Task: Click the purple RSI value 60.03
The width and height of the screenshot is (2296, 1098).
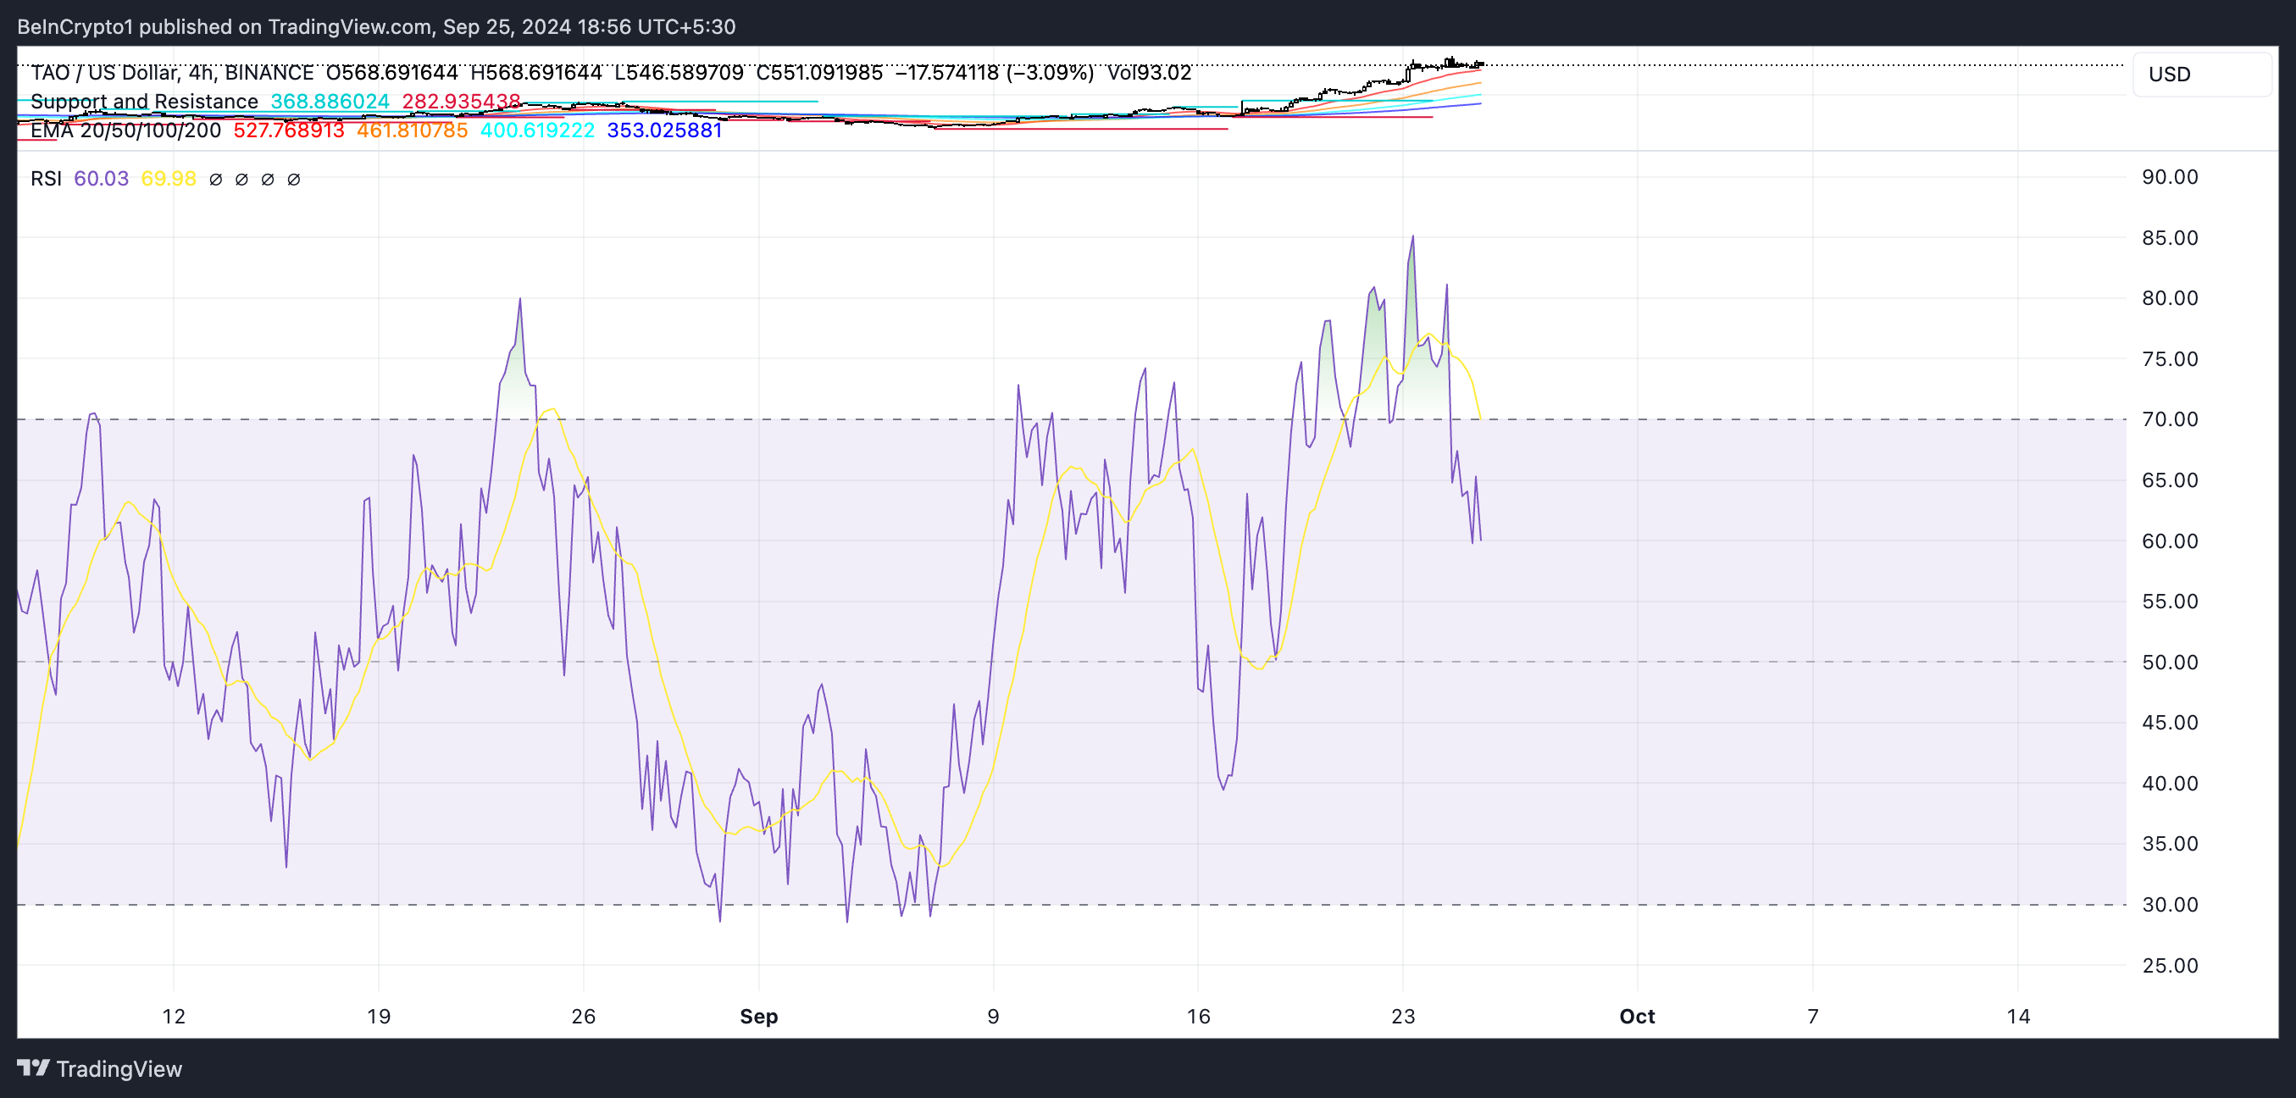Action: tap(101, 178)
